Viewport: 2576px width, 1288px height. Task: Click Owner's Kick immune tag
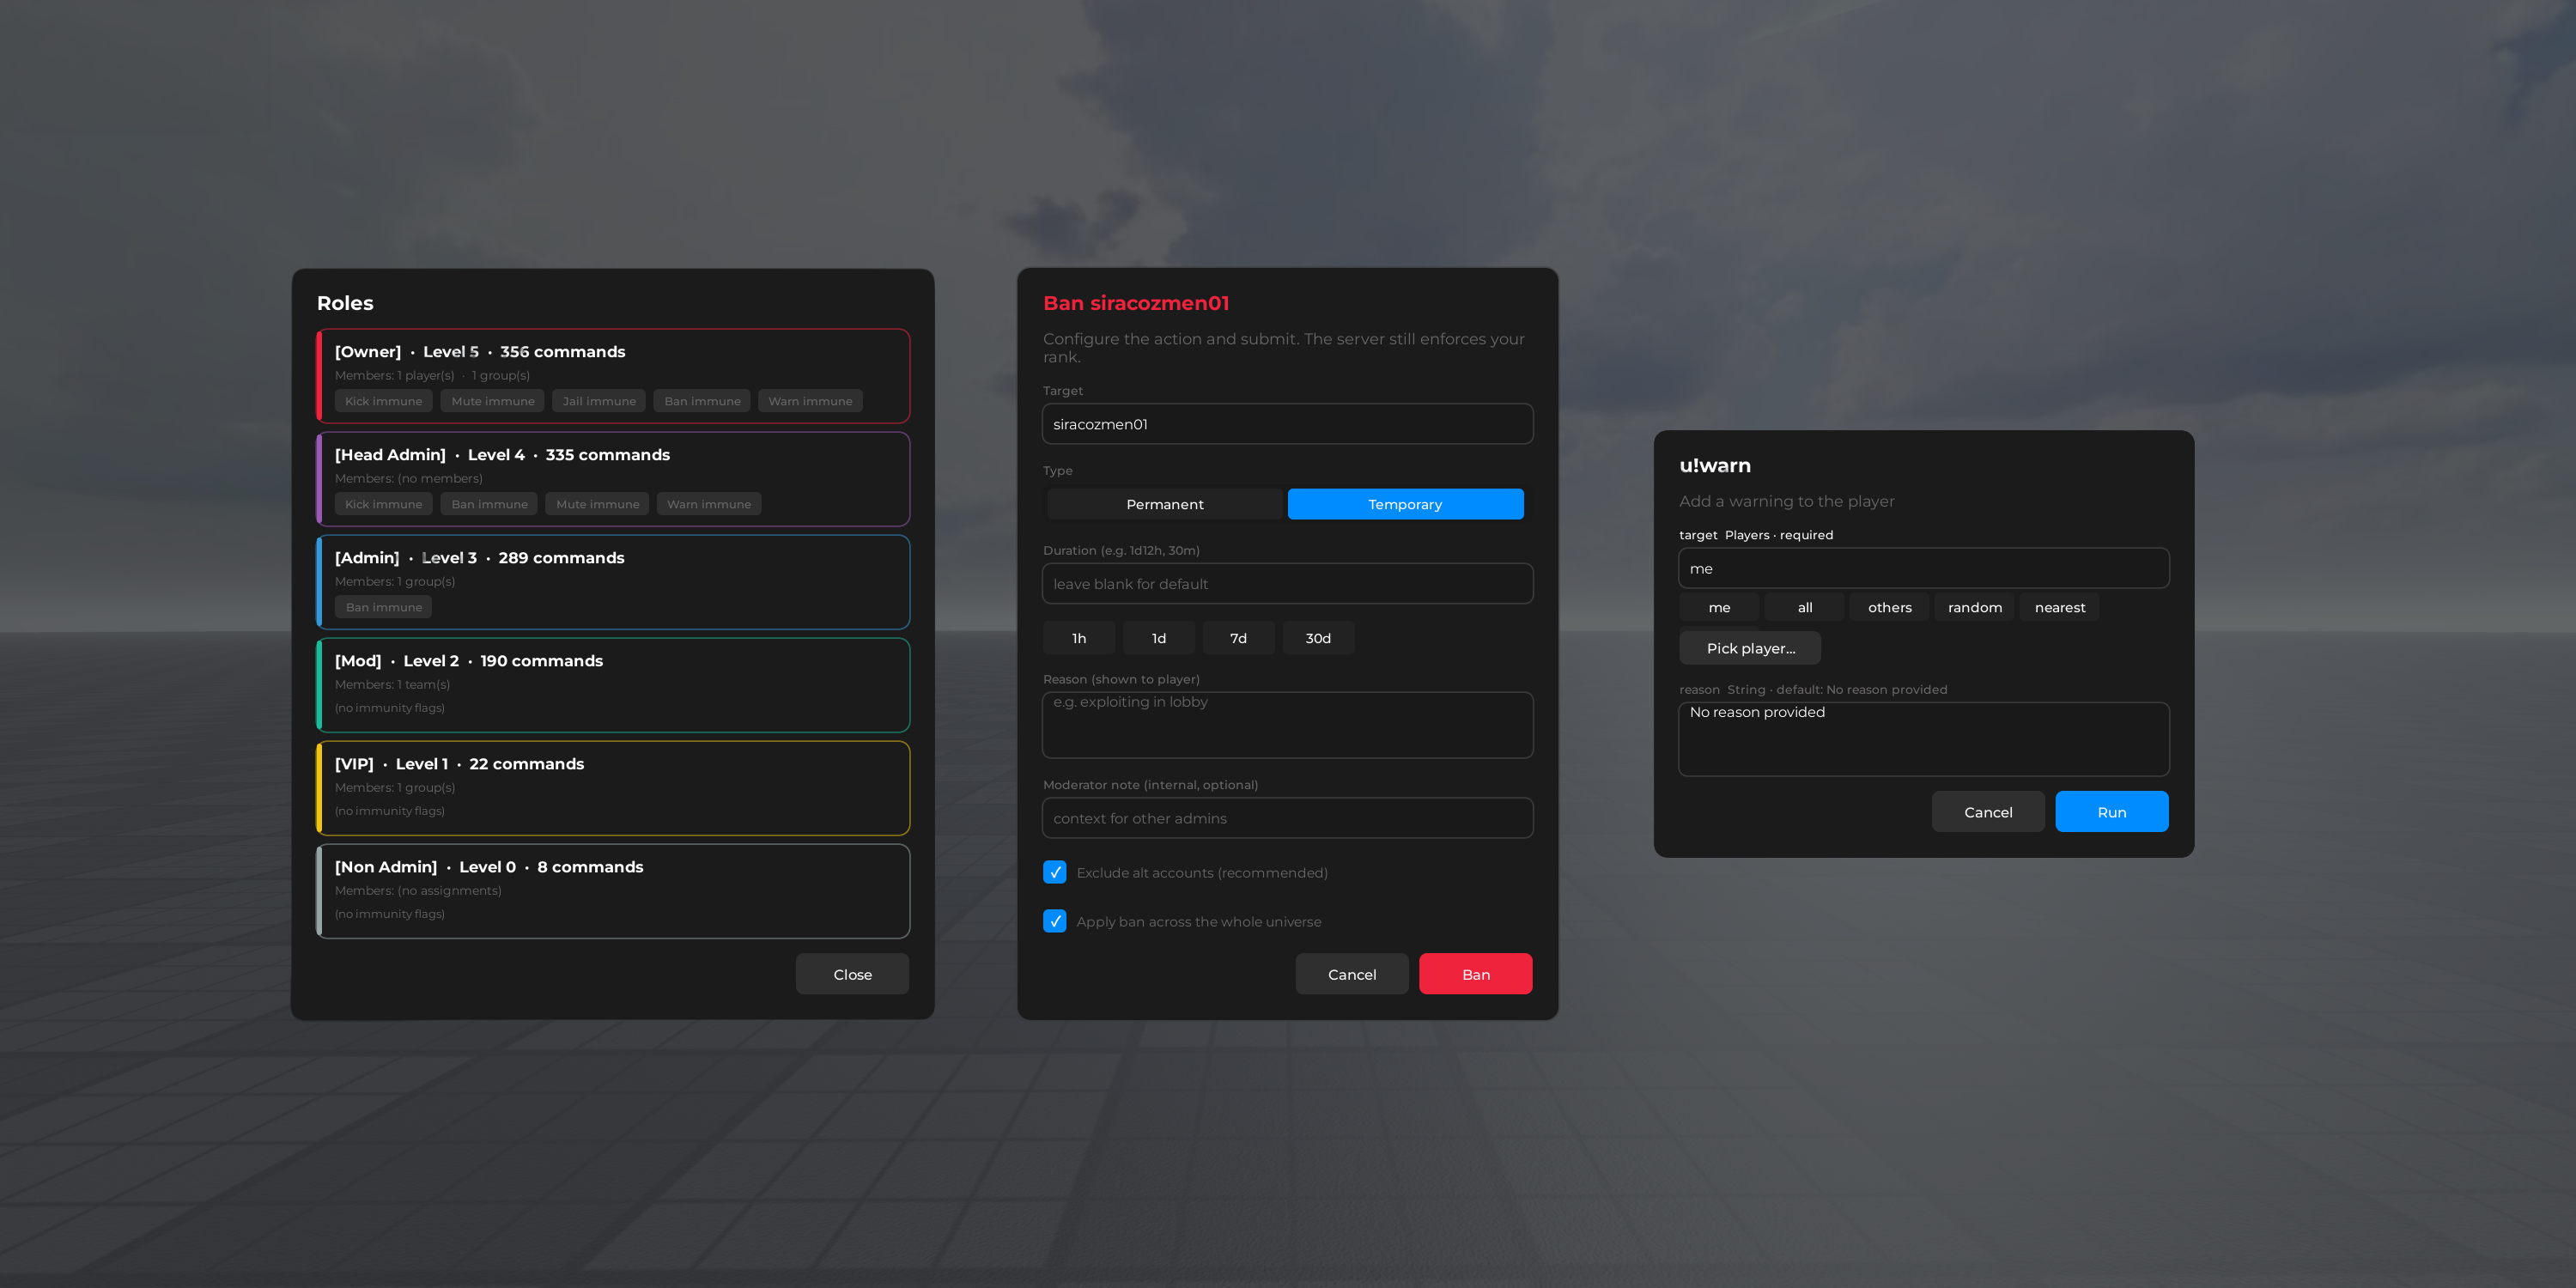point(383,401)
